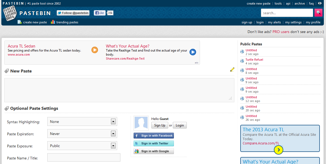This screenshot has height=164, width=326.
Task: Click the What's Your Actual Age? banner title
Action: [128, 46]
